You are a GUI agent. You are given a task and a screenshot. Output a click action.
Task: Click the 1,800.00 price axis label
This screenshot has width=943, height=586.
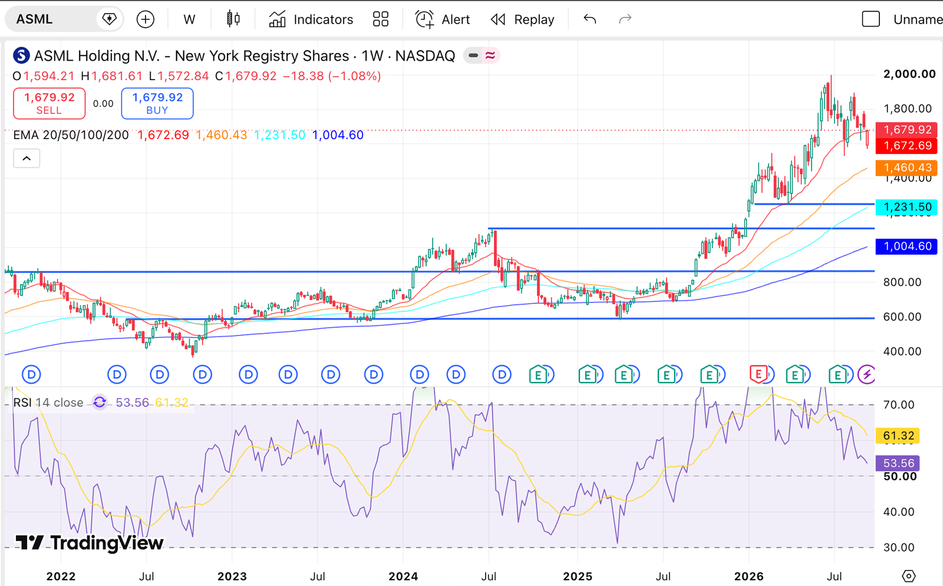pyautogui.click(x=908, y=108)
